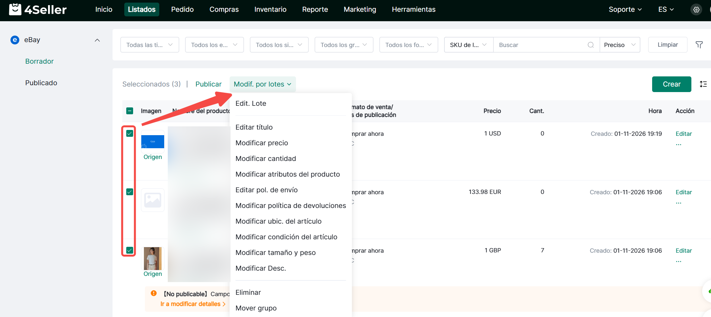Select Modificar precio from menu
The height and width of the screenshot is (317, 711).
tap(262, 143)
